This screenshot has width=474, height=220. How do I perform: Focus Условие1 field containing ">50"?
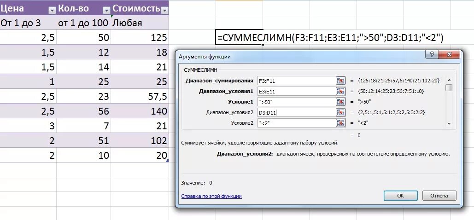[296, 102]
